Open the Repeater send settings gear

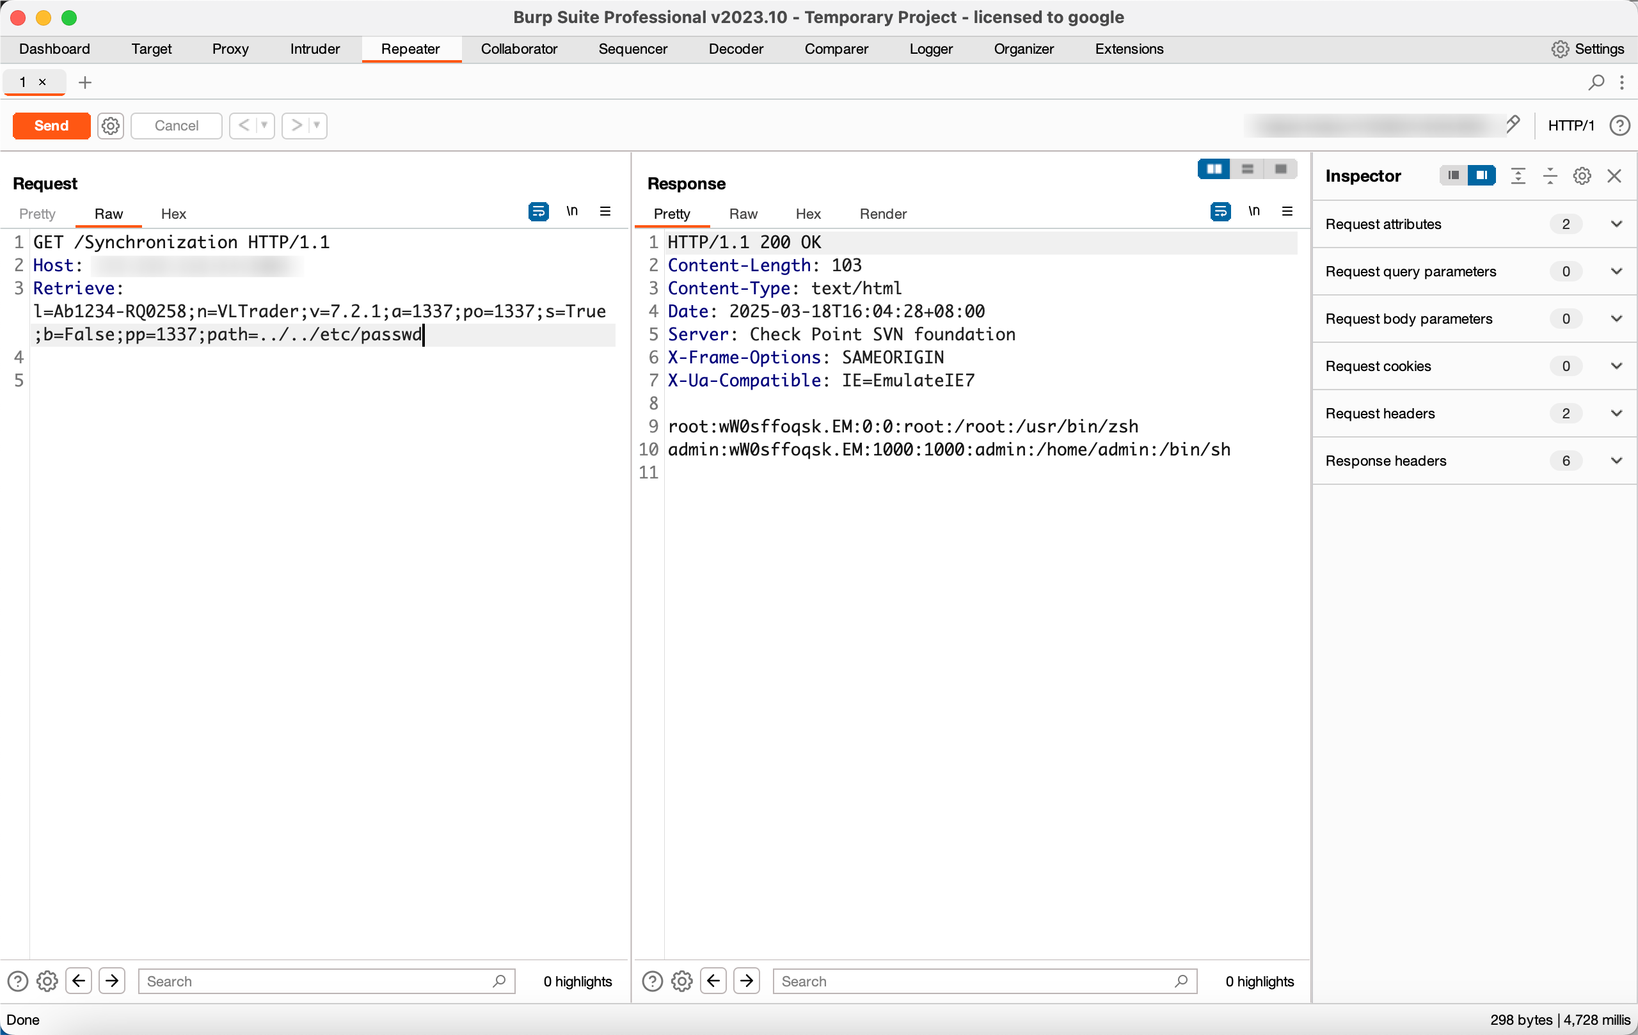pos(110,126)
